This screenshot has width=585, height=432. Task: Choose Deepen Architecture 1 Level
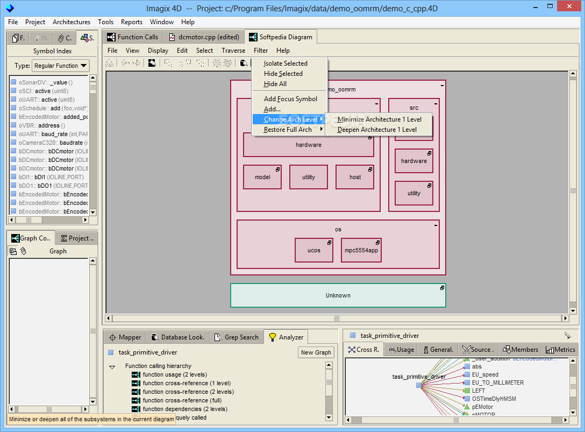point(377,130)
